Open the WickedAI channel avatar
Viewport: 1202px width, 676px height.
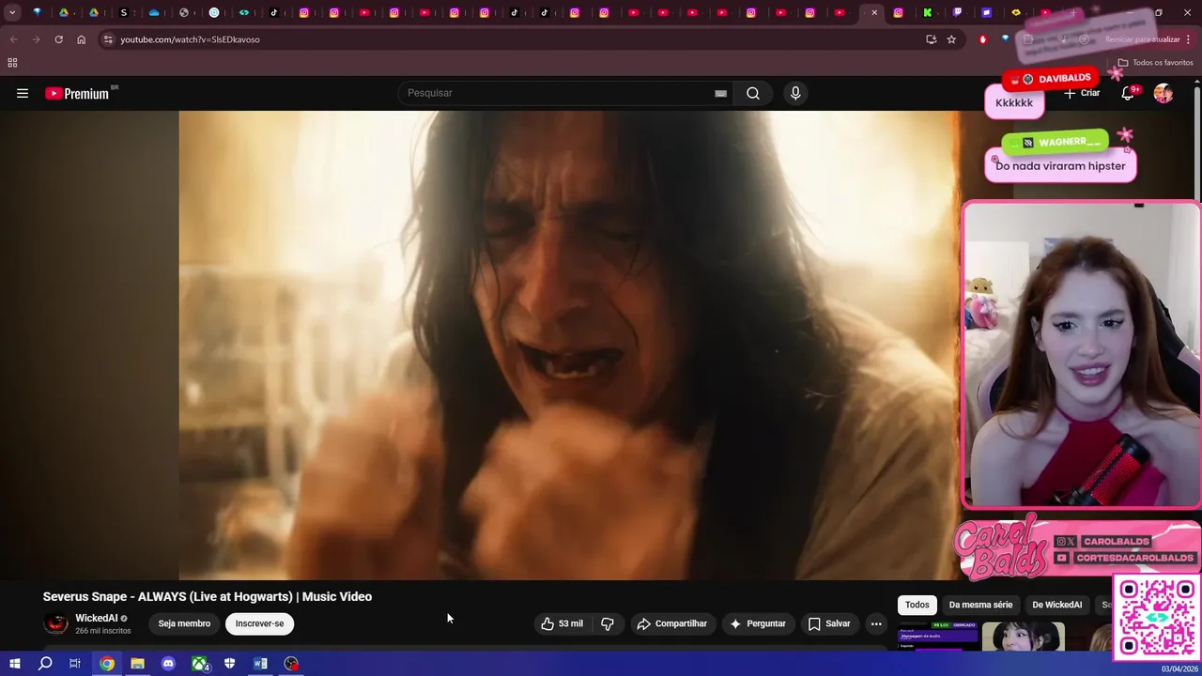click(56, 623)
